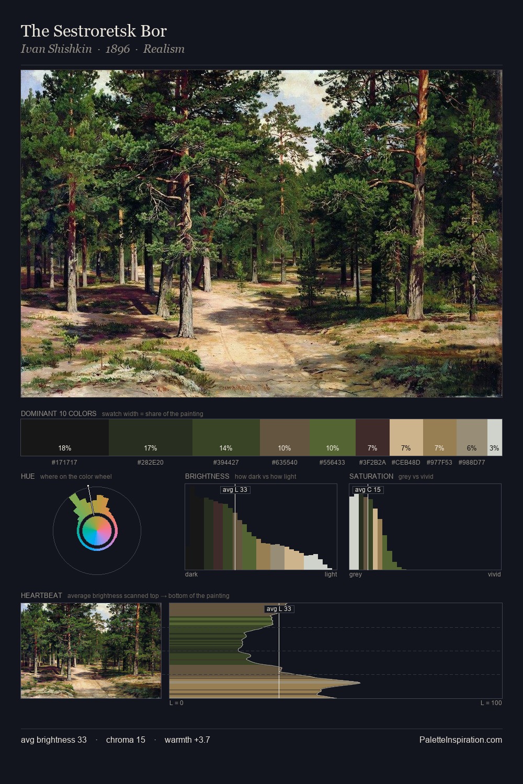
Task: Click the HEARTBEAT section heading
Action: [x=41, y=595]
